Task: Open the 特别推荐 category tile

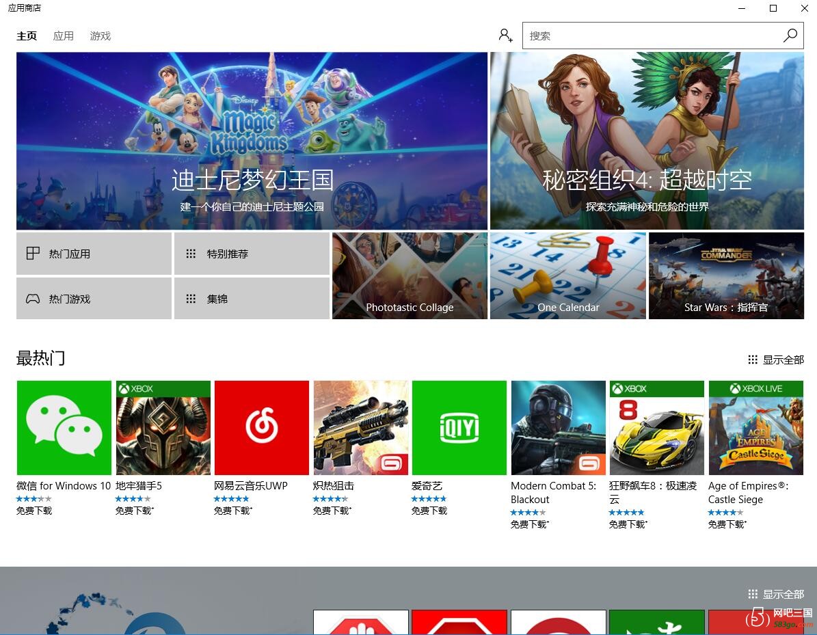Action: click(252, 254)
